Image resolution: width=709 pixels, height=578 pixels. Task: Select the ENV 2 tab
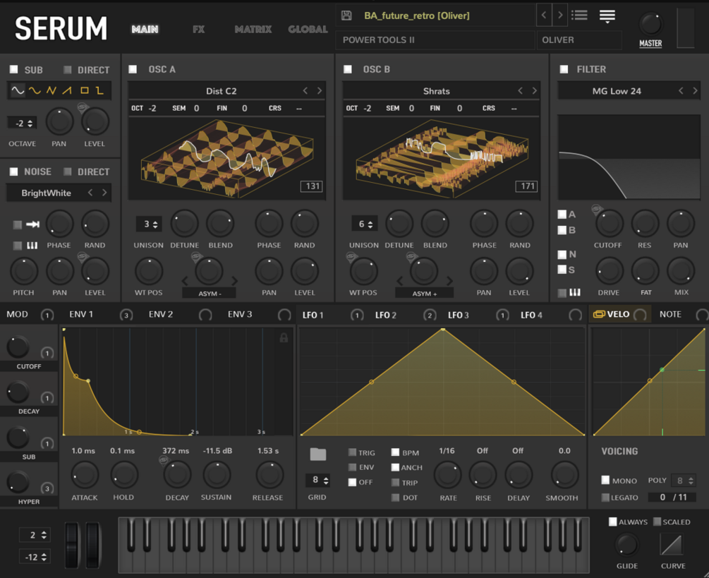pyautogui.click(x=161, y=314)
